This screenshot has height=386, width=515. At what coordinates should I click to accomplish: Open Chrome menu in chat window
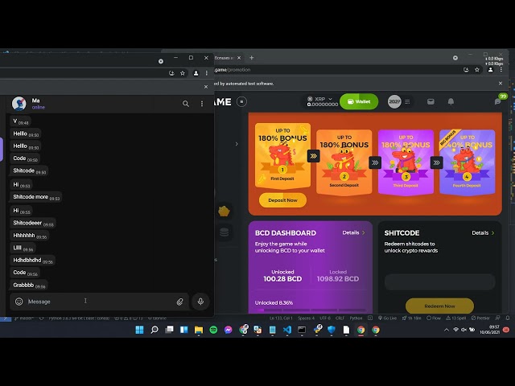point(207,73)
